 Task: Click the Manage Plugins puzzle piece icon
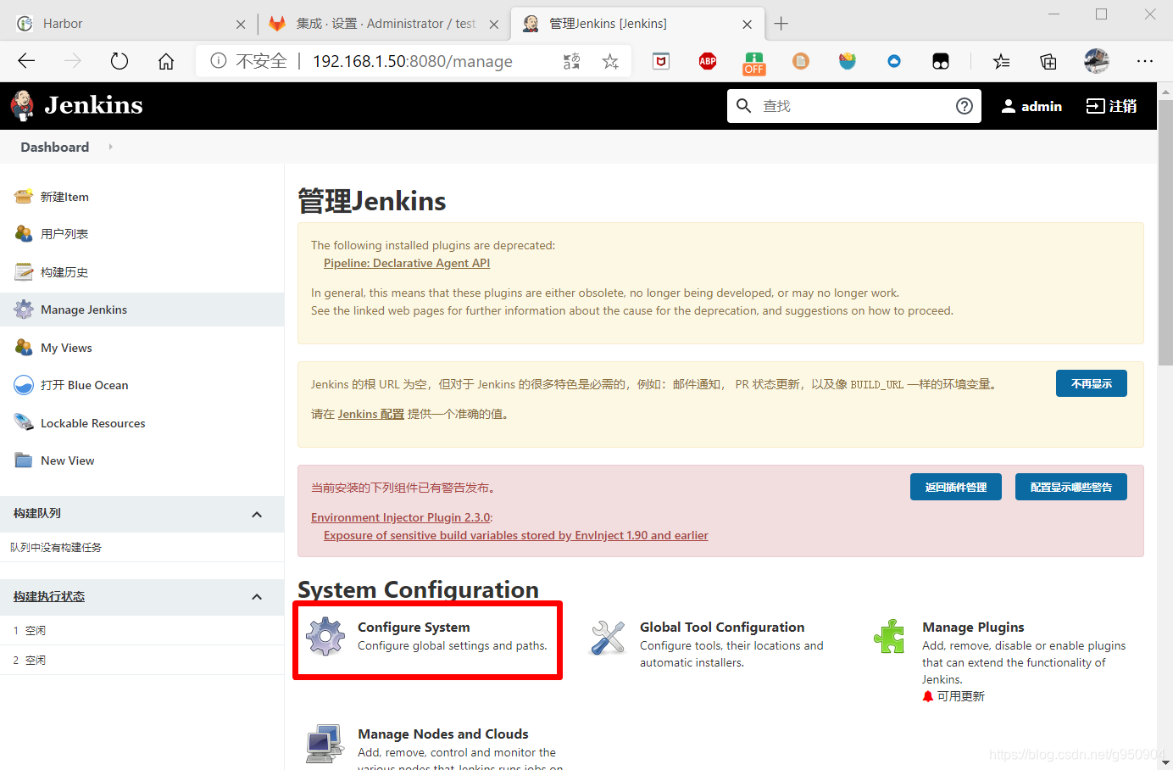pyautogui.click(x=890, y=637)
